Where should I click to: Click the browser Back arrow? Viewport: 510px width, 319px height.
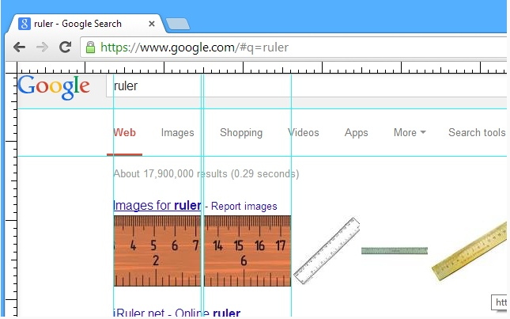click(x=20, y=47)
